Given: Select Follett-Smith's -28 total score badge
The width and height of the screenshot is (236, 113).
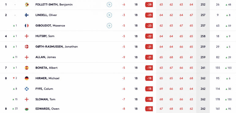Looking at the screenshot, I should tap(149, 5).
